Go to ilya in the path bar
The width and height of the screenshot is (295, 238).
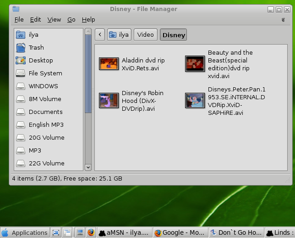(x=119, y=35)
